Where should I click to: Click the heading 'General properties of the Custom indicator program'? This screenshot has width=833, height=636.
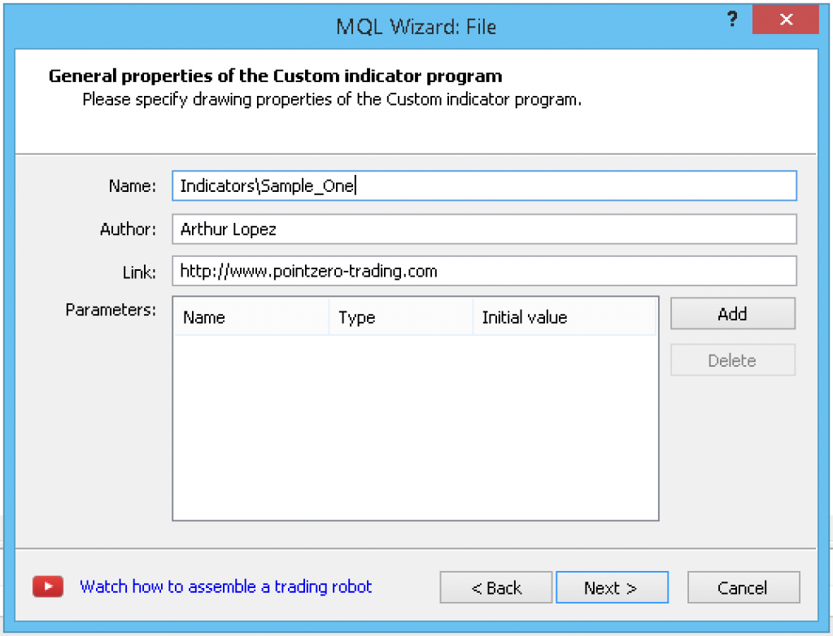click(x=274, y=76)
